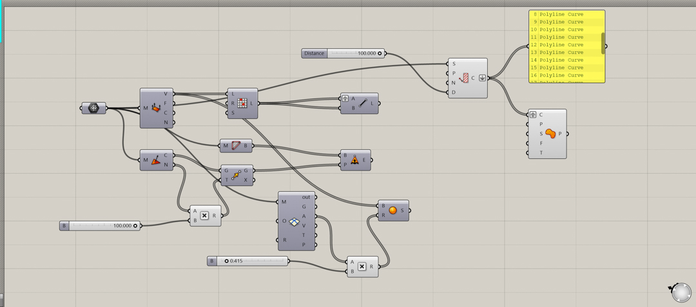Click the hatched offset component icon

tap(464, 78)
